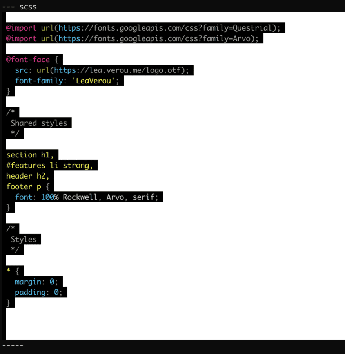Click the 'padding' property name
This screenshot has height=354, width=345.
tap(30, 293)
